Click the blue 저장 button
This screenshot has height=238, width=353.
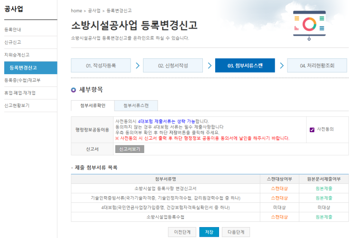[x=209, y=232]
